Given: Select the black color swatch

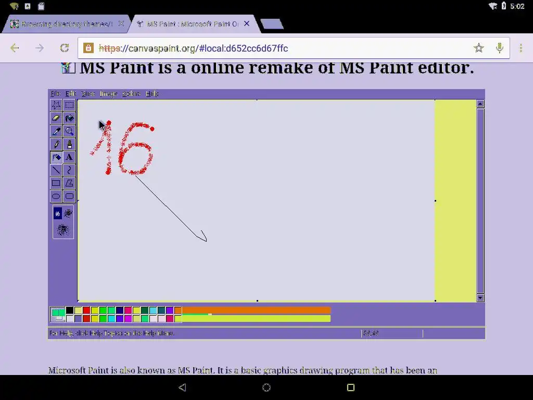Looking at the screenshot, I should coord(70,310).
